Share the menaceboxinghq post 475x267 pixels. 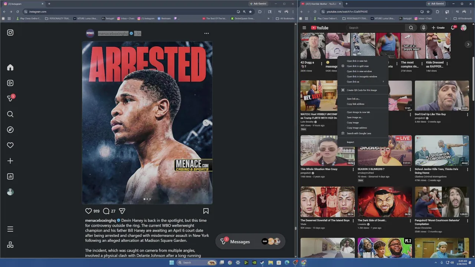[122, 211]
